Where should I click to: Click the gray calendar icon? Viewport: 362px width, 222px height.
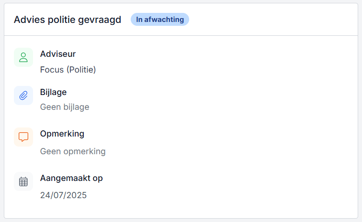pyautogui.click(x=23, y=181)
